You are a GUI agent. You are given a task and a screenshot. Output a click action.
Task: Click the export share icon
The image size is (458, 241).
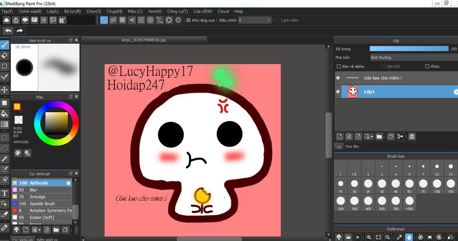16,20
